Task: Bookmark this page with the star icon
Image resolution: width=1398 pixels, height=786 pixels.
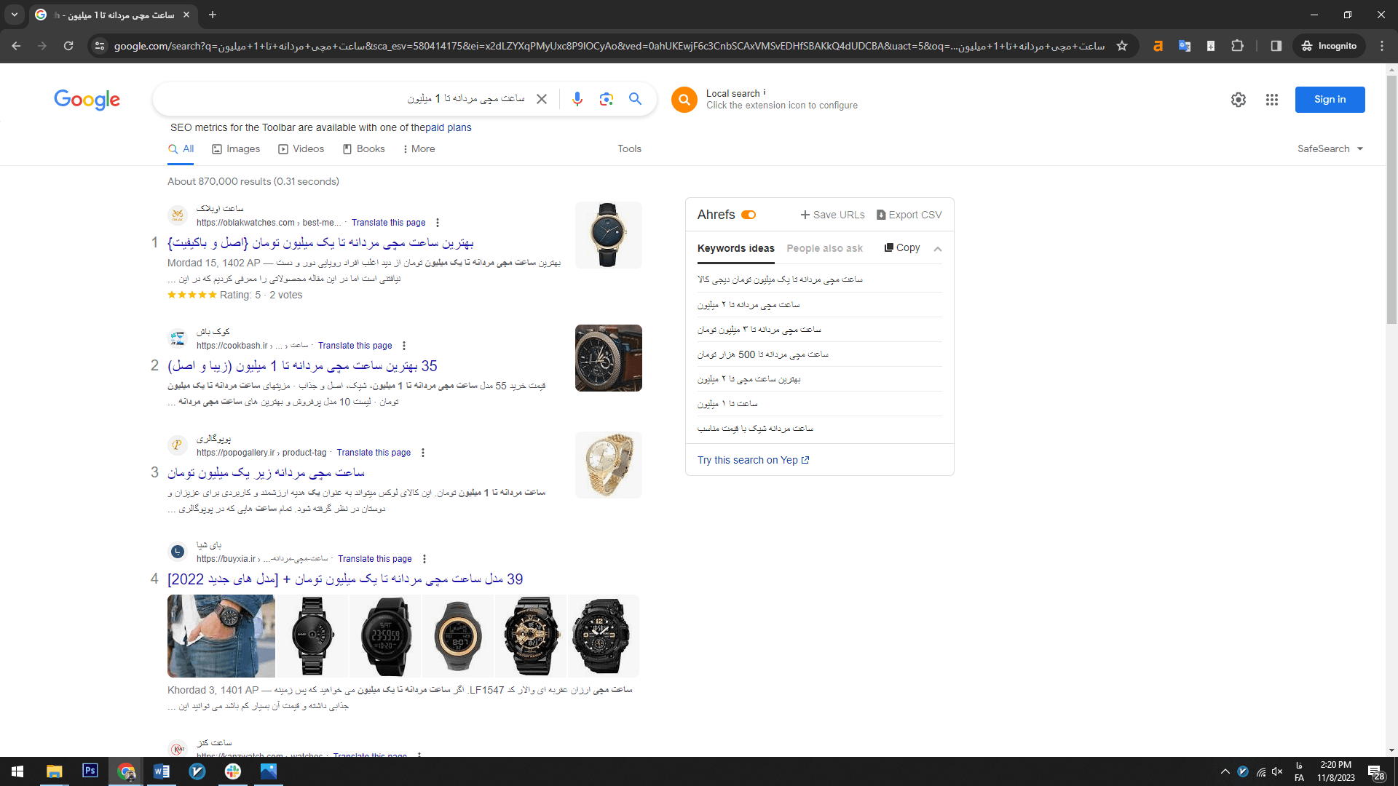Action: 1122,46
